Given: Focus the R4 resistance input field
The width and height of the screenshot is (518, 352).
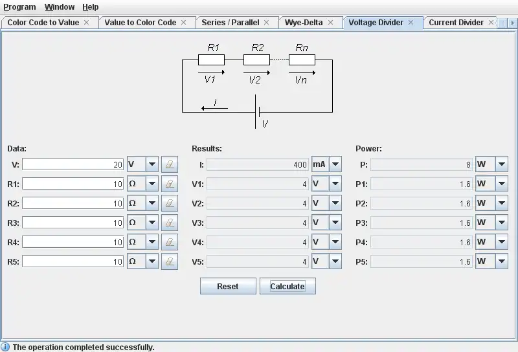Looking at the screenshot, I should (x=73, y=242).
